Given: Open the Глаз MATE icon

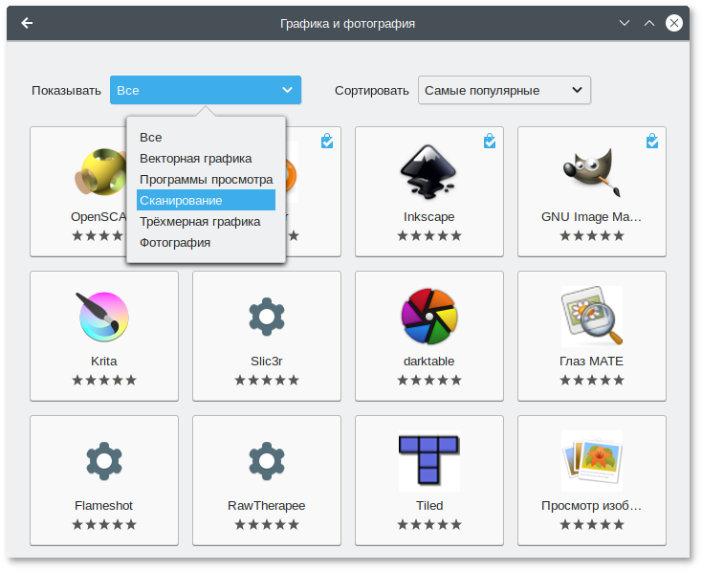Looking at the screenshot, I should [x=591, y=317].
